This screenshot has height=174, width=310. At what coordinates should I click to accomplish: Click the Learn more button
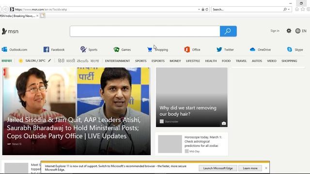pyautogui.click(x=250, y=168)
